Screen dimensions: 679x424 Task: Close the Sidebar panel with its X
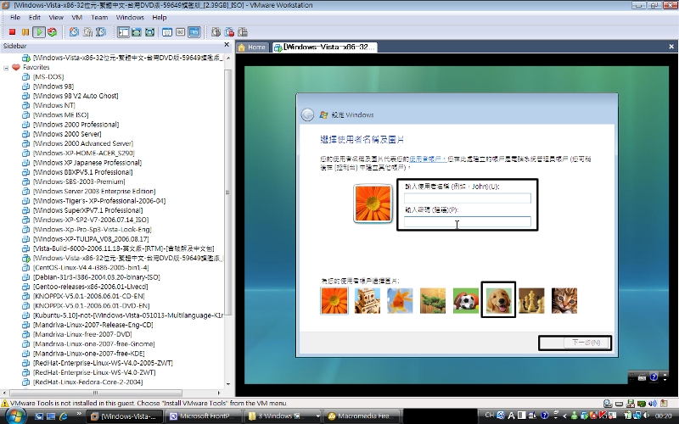227,45
